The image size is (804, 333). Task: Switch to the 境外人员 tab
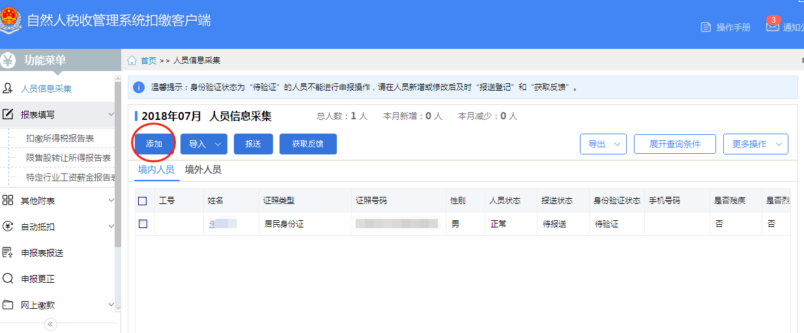pyautogui.click(x=203, y=169)
